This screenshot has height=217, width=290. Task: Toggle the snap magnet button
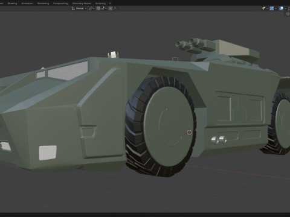click(x=98, y=8)
